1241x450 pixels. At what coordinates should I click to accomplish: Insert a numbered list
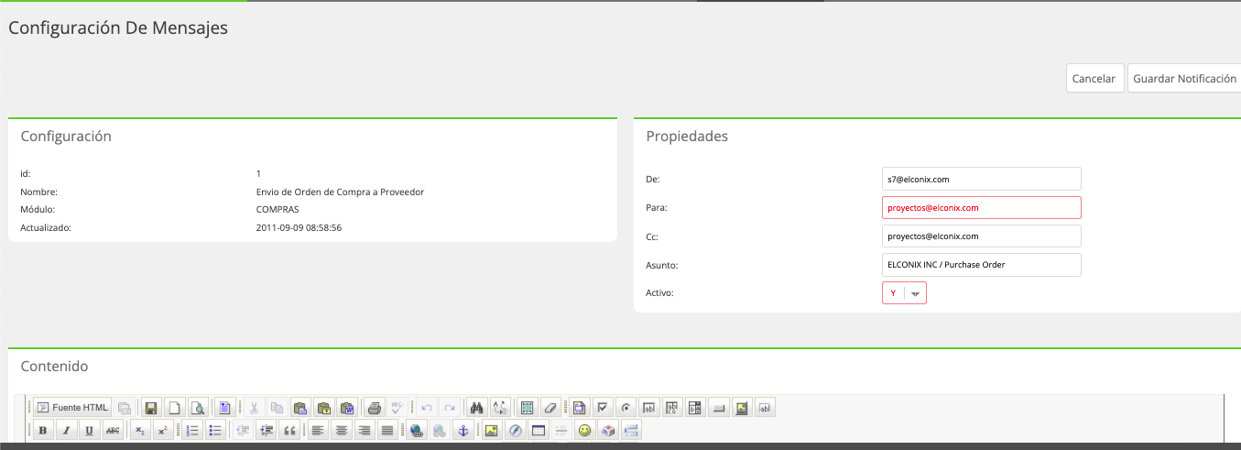(x=192, y=430)
